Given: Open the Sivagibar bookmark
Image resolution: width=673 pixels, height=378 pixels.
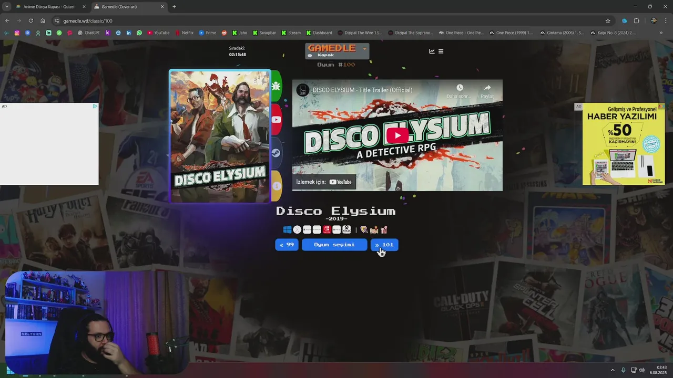Looking at the screenshot, I should (264, 33).
